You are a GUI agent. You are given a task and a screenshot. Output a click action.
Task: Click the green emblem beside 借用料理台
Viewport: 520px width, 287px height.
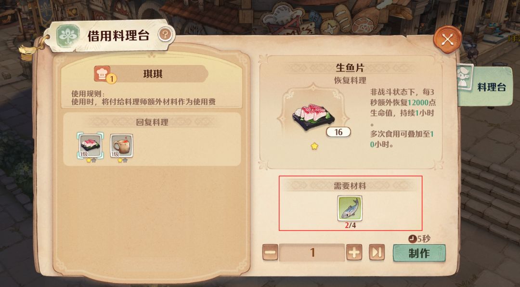[68, 35]
